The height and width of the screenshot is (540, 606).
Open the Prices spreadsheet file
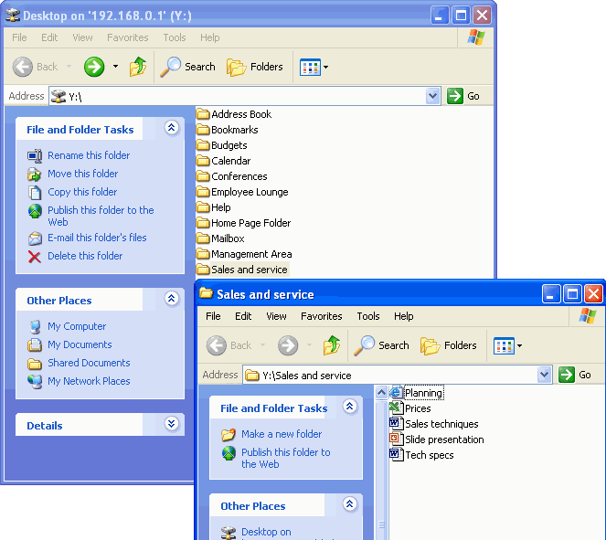coord(417,408)
